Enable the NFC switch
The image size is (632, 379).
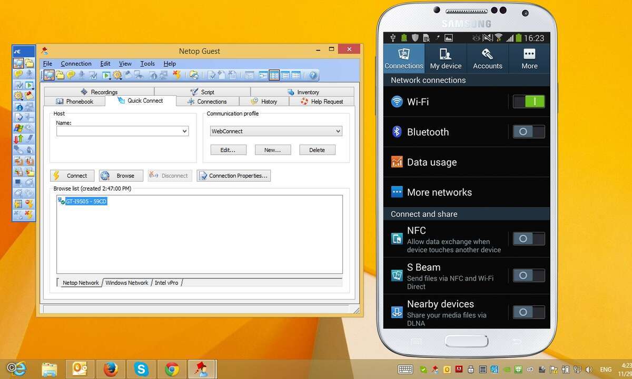click(x=529, y=238)
